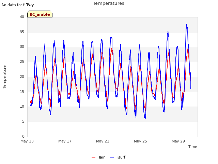Image resolution: width=218 pixels, height=164 pixels.
Task: Click the May 29 x-axis label
Action: [178, 141]
